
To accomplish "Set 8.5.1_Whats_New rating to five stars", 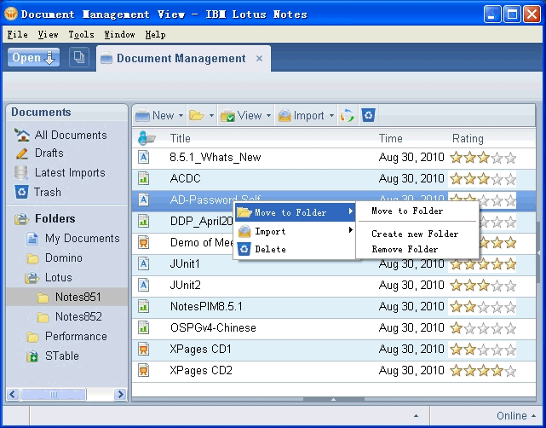I will [510, 158].
